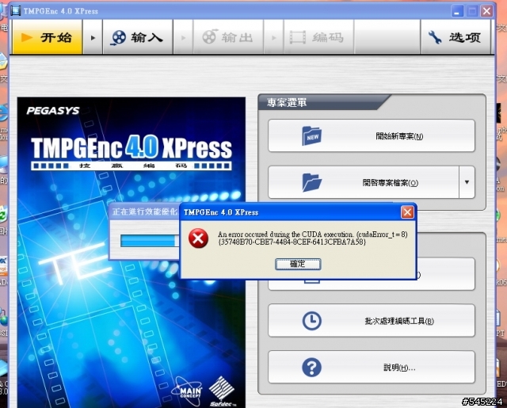
Task: Click the 正在進行效能優化 dialog title
Action: click(144, 212)
